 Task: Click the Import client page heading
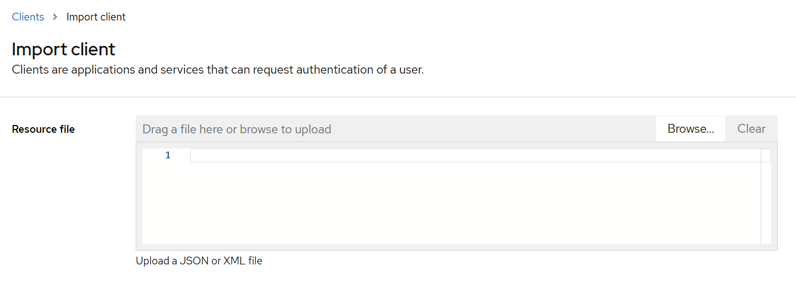(x=63, y=49)
